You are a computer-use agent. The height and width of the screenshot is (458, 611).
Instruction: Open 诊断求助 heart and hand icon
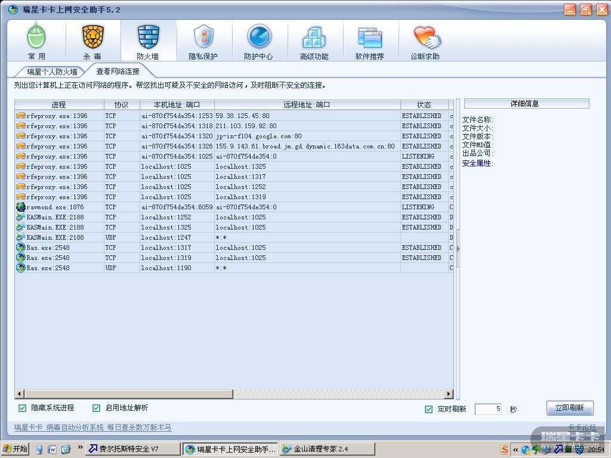point(425,41)
